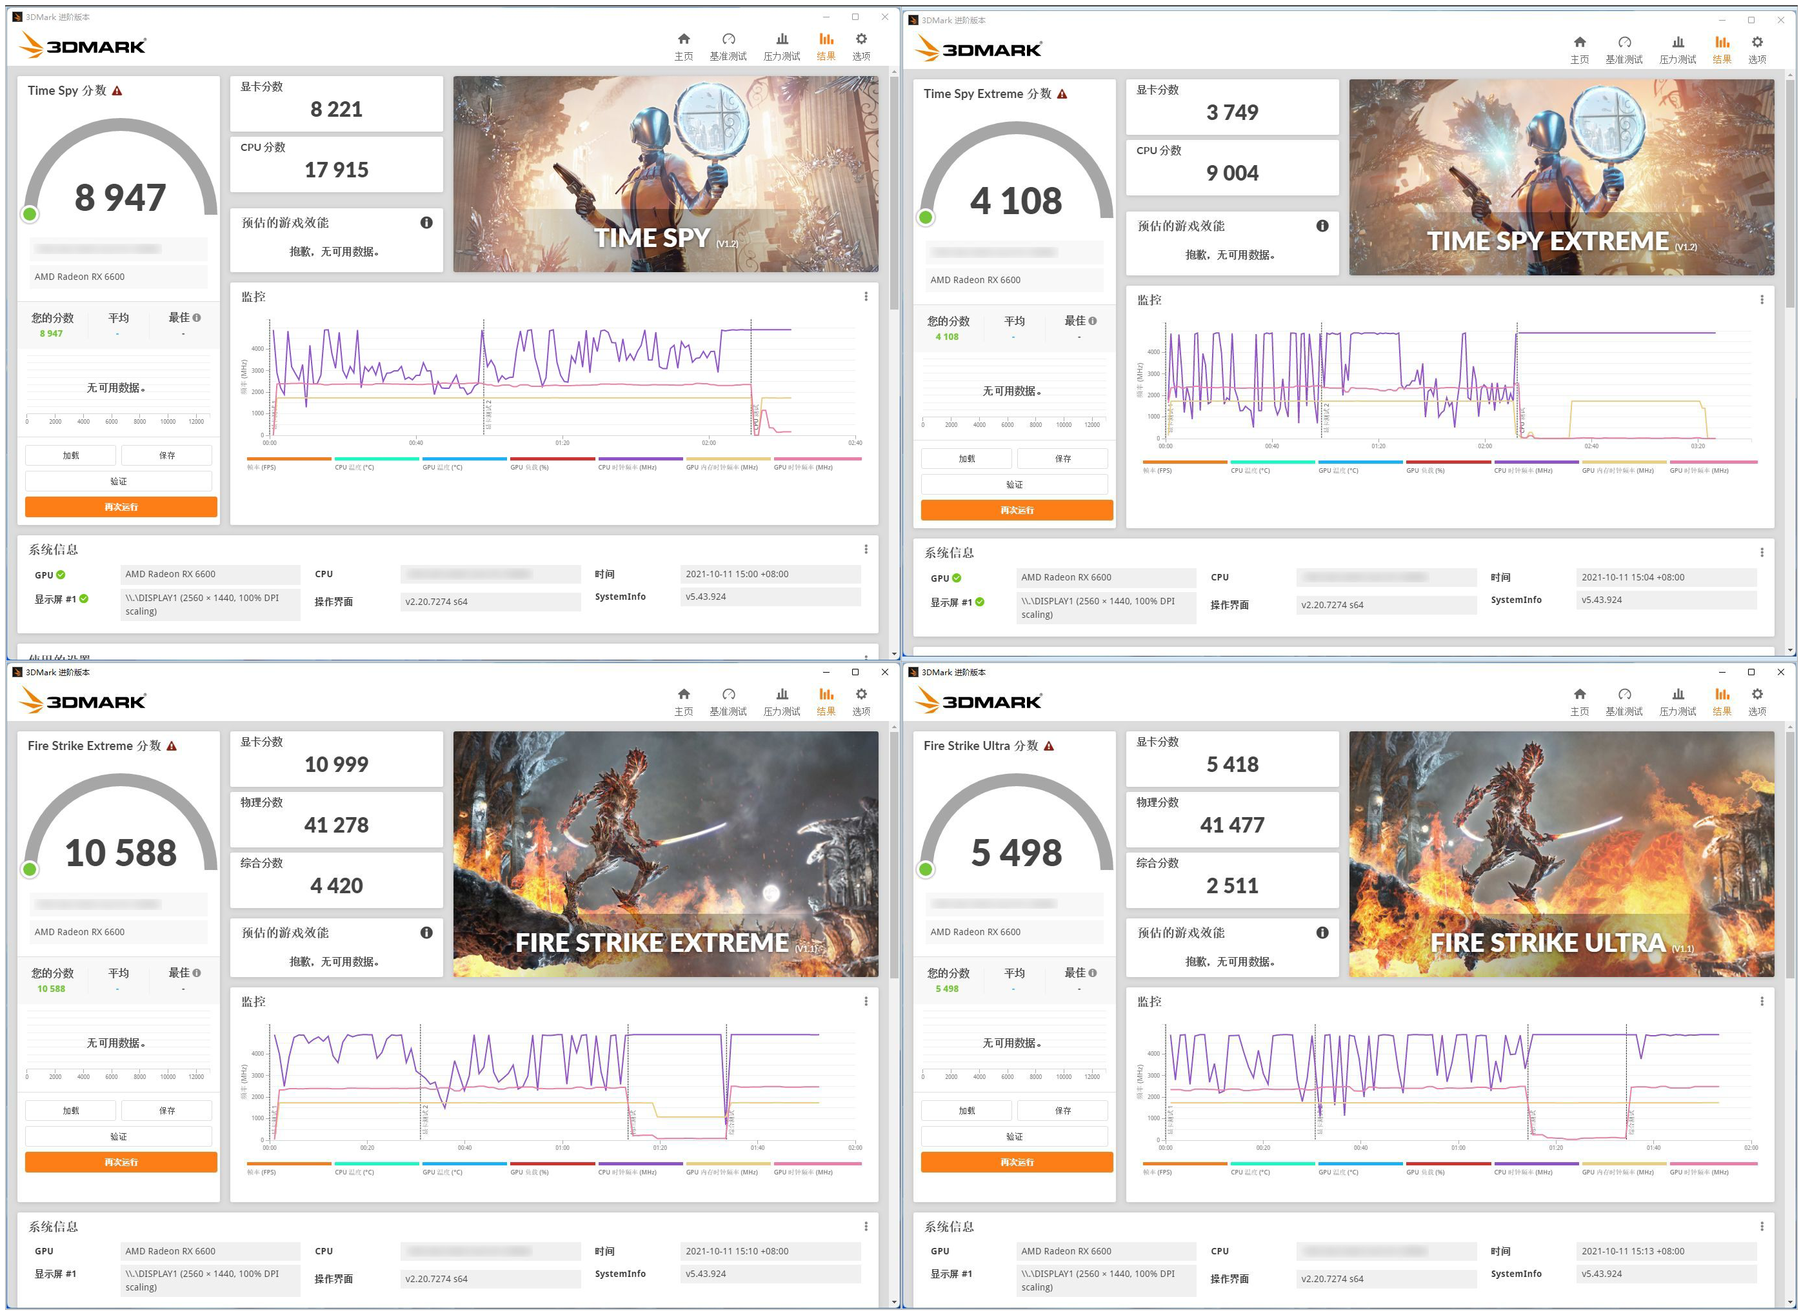Open Home icon in Time Spy window

[683, 46]
